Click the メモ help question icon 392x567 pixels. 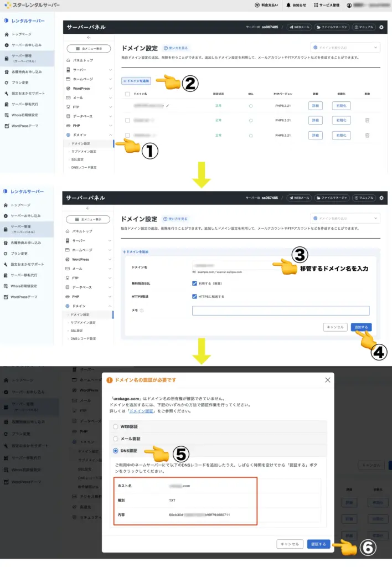click(142, 311)
